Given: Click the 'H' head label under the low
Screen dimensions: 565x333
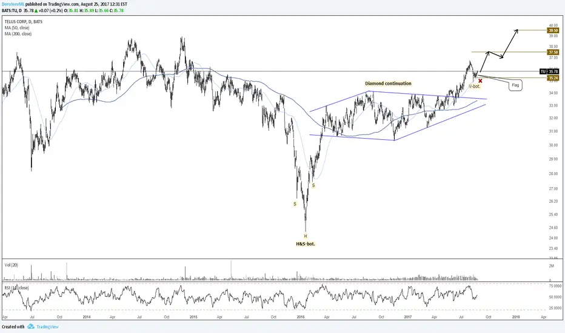Looking at the screenshot, I should click(306, 236).
